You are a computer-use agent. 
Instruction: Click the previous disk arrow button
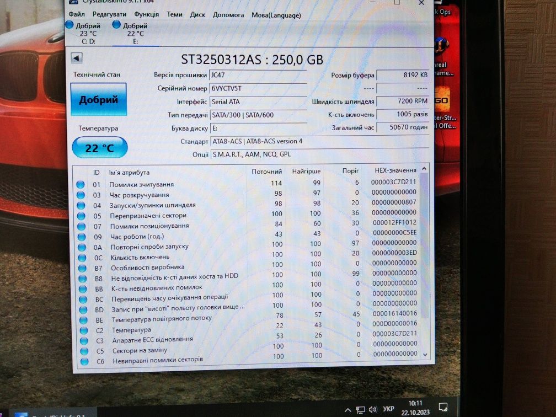pyautogui.click(x=77, y=58)
